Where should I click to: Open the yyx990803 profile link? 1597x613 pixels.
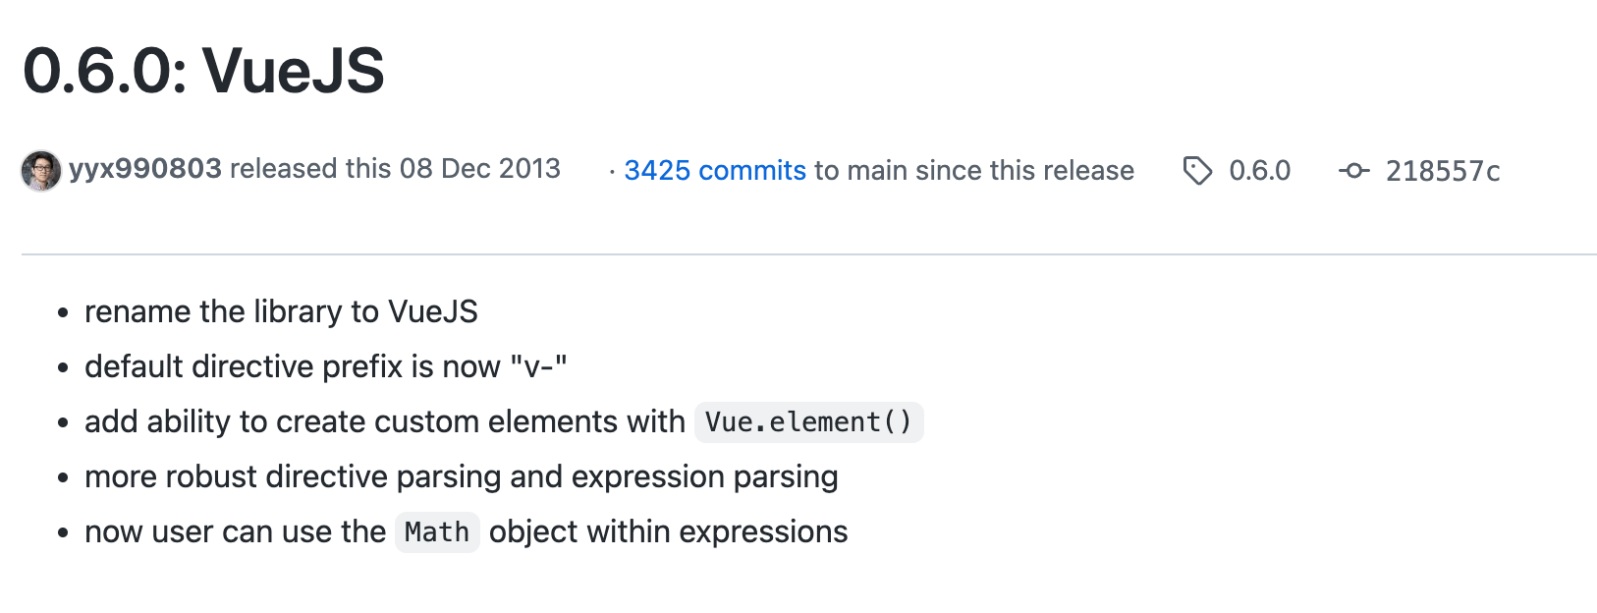145,169
